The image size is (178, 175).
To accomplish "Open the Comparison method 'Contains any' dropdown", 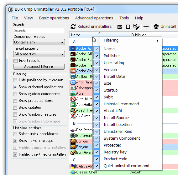I will [39, 42].
